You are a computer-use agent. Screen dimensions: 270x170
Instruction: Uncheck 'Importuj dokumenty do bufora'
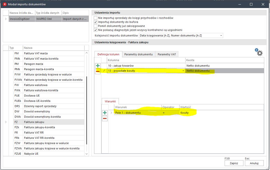click(95, 22)
